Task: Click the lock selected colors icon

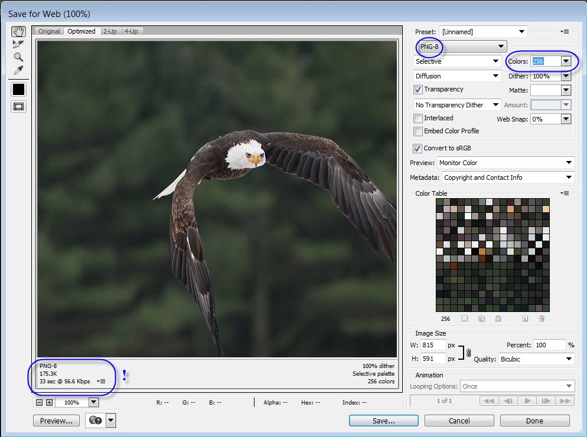Action: click(x=498, y=318)
